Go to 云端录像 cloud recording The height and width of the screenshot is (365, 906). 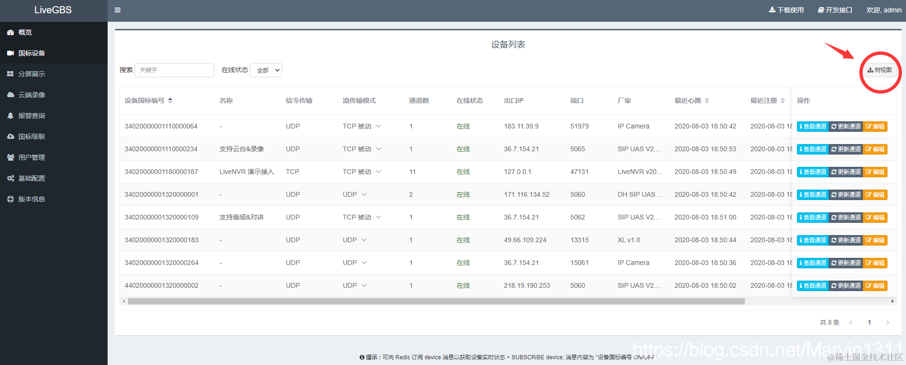coord(54,95)
